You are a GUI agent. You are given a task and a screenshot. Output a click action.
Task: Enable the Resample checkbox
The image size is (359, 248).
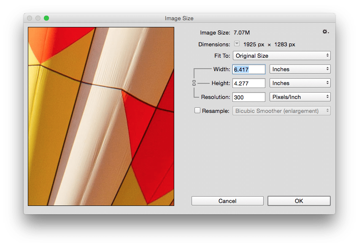[x=197, y=110]
